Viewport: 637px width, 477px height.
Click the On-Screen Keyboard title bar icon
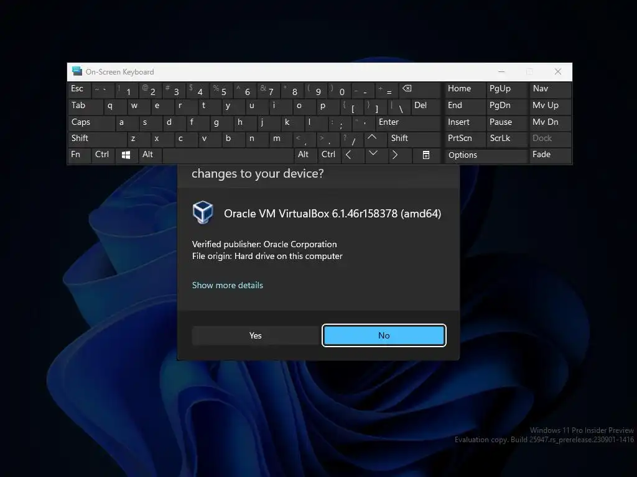77,71
